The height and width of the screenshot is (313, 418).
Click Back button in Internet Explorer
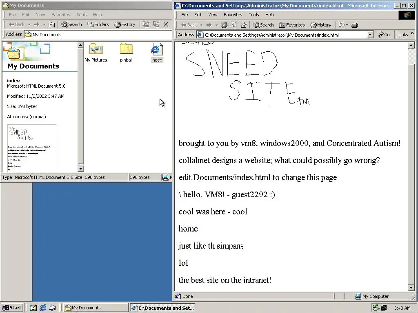pyautogui.click(x=189, y=25)
